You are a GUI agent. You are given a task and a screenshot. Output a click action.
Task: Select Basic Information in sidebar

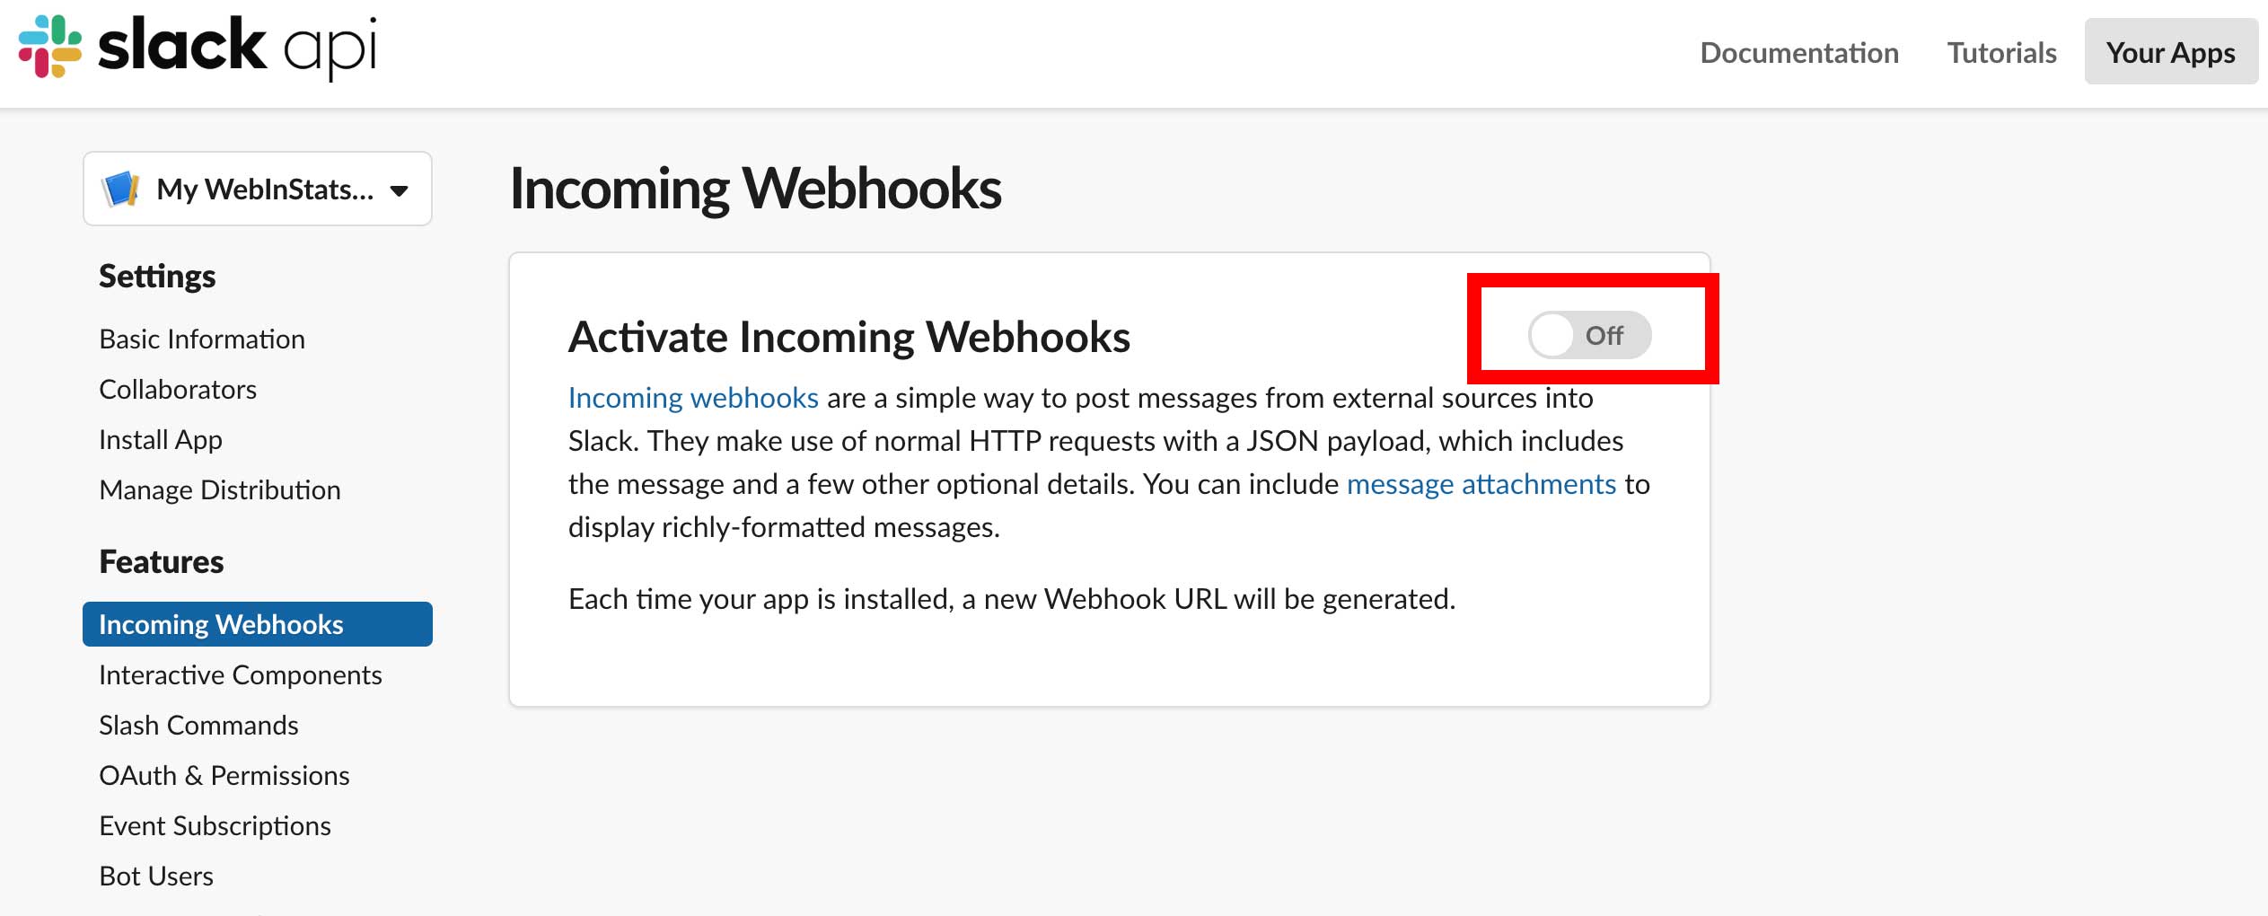coord(202,339)
